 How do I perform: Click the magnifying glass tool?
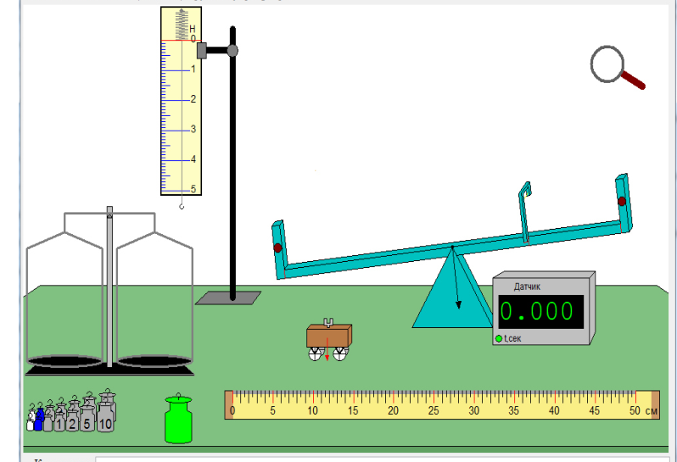click(x=617, y=67)
